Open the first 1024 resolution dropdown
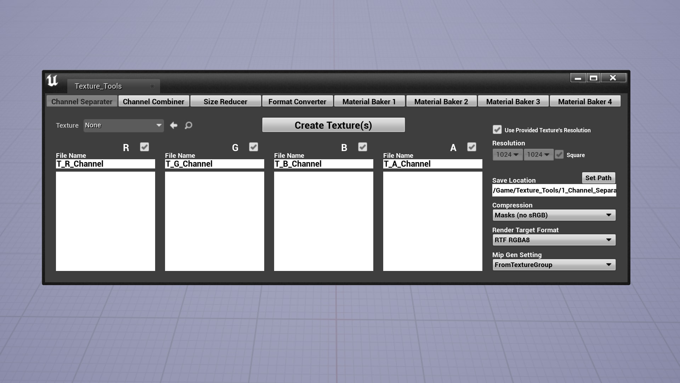This screenshot has height=383, width=680. point(507,155)
